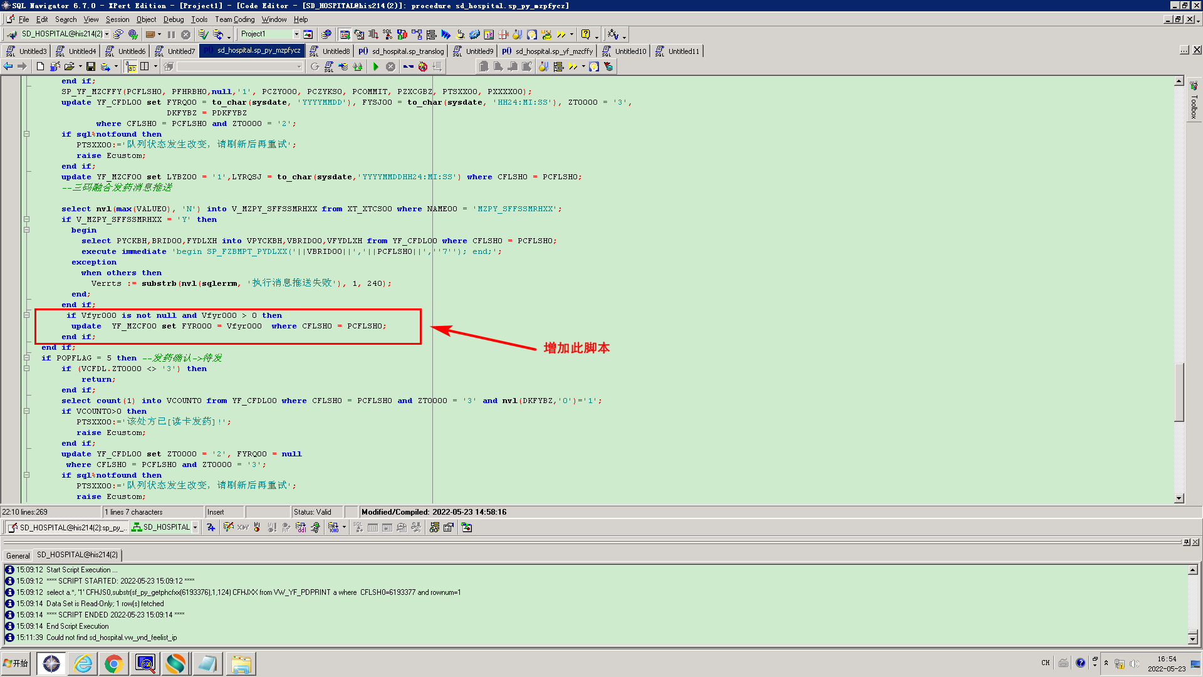Click the Windows Start button
Screen dimensions: 1203x677
[x=16, y=663]
